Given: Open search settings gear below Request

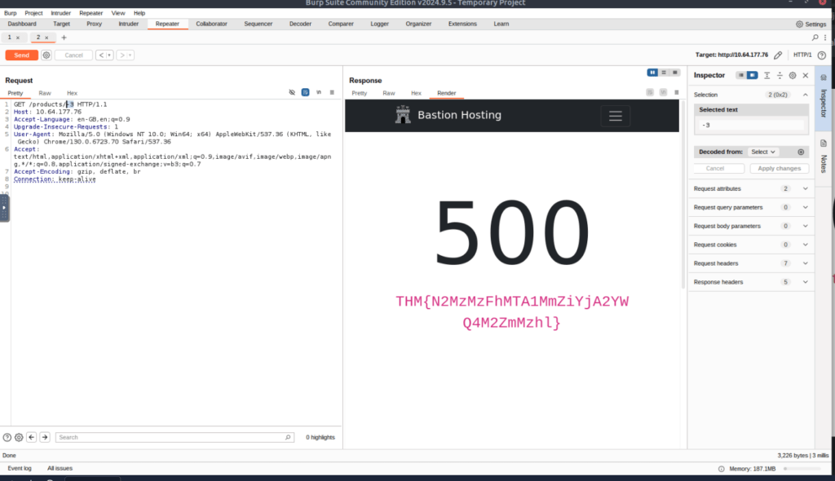Looking at the screenshot, I should 19,437.
